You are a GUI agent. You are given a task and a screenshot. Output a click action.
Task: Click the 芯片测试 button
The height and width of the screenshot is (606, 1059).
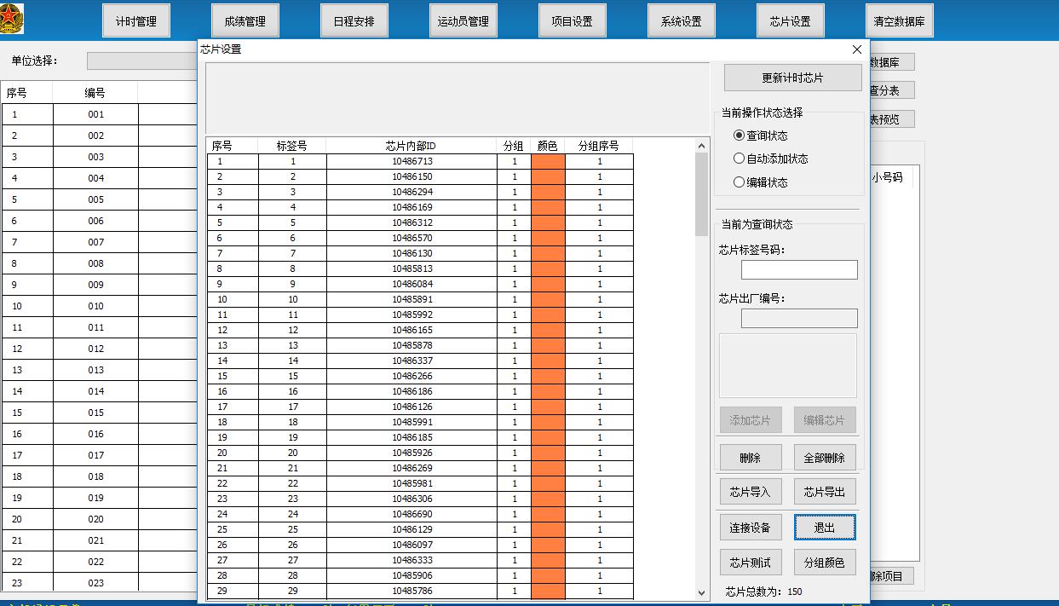point(751,563)
